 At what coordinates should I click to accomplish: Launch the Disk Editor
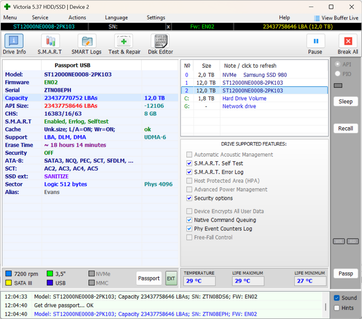[x=160, y=44]
